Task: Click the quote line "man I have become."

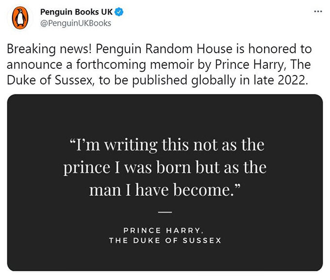Action: click(165, 189)
